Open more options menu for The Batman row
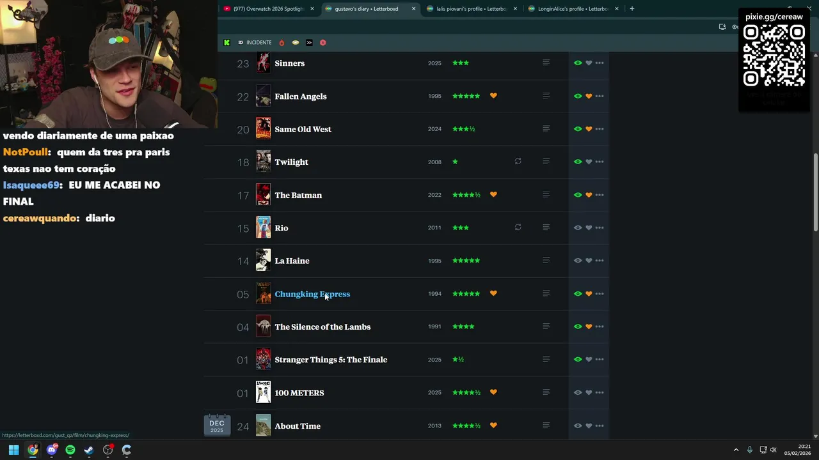The width and height of the screenshot is (819, 460). (x=600, y=195)
